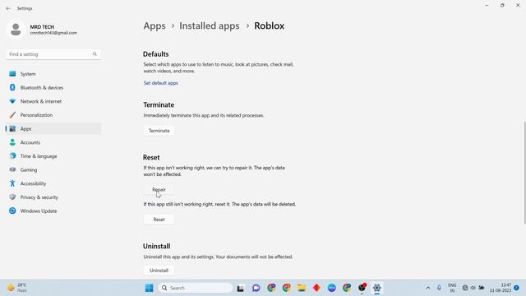The image size is (526, 296).
Task: Go to Apps in the breadcrumb
Action: (155, 25)
